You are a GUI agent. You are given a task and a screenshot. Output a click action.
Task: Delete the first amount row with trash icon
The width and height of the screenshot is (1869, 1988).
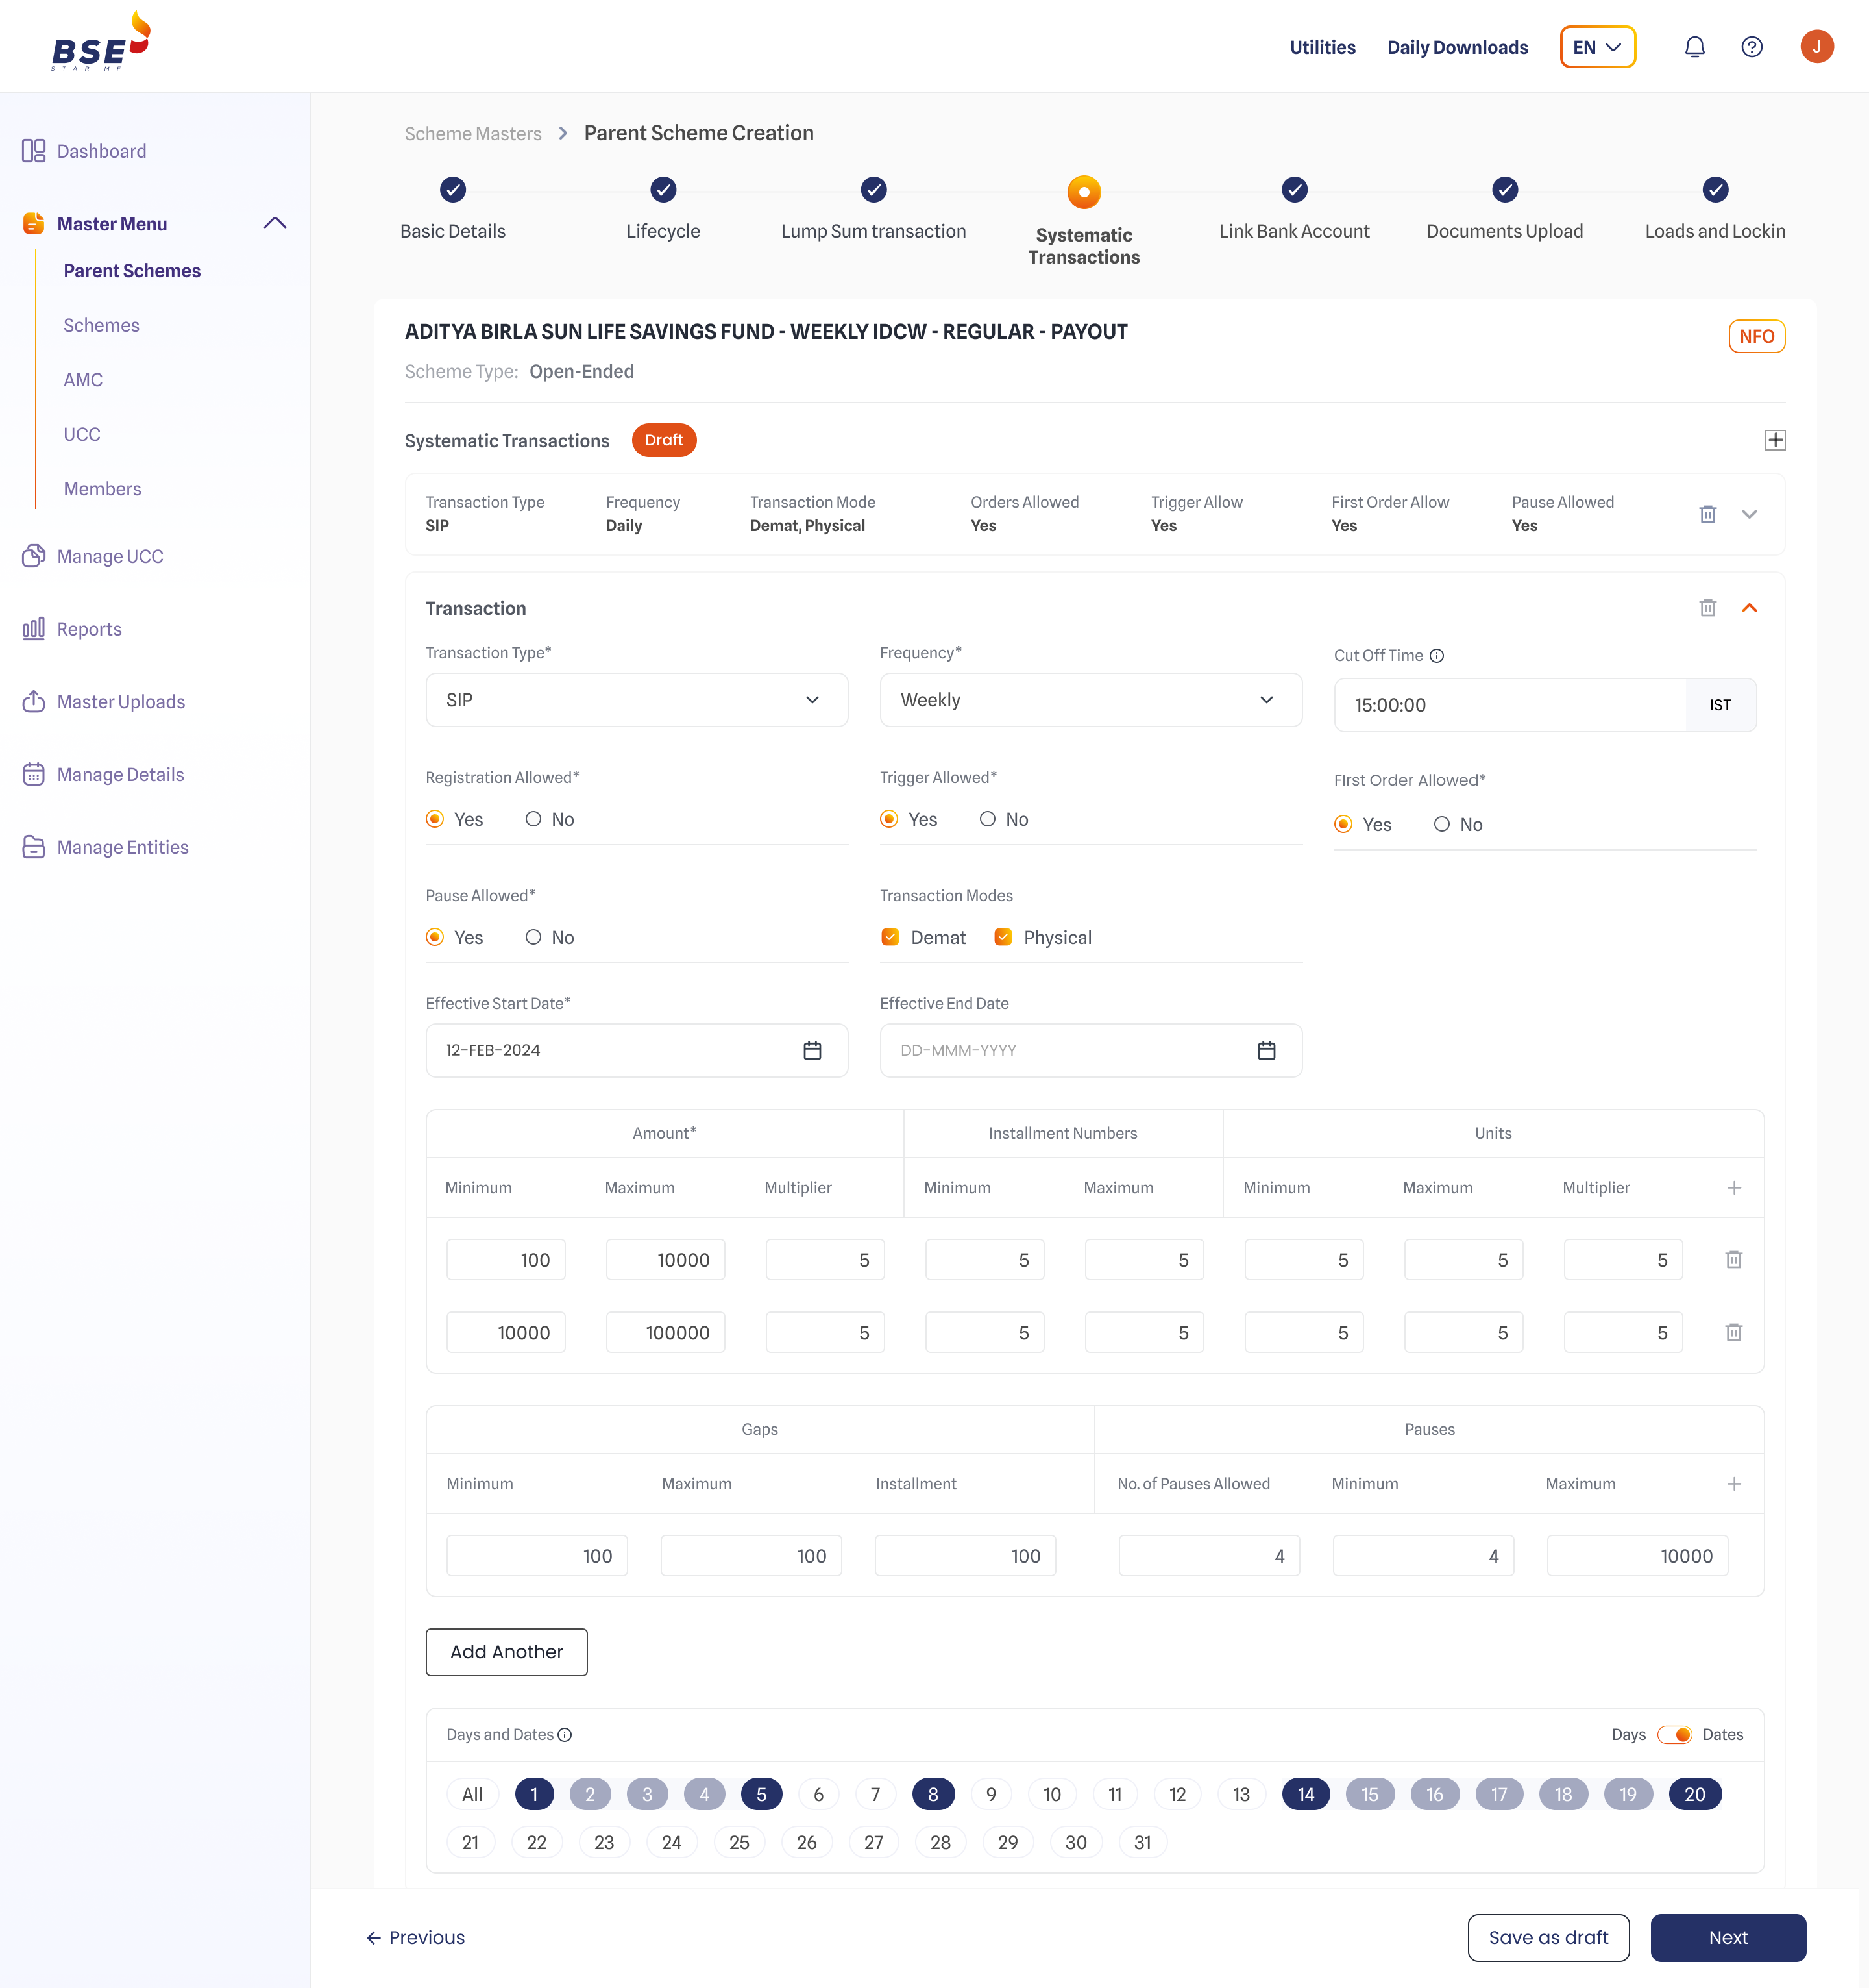pyautogui.click(x=1733, y=1260)
